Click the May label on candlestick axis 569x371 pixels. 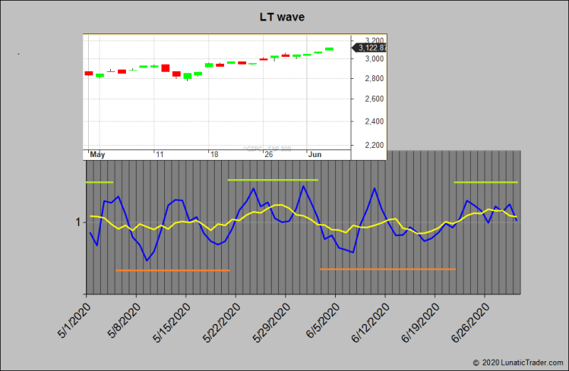tap(97, 154)
